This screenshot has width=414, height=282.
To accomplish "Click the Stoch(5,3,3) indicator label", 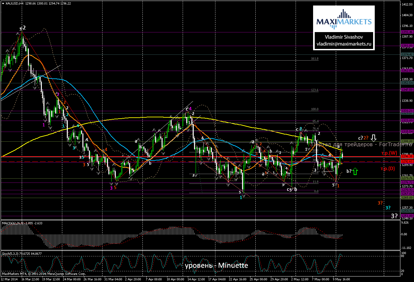I will pyautogui.click(x=10, y=253).
